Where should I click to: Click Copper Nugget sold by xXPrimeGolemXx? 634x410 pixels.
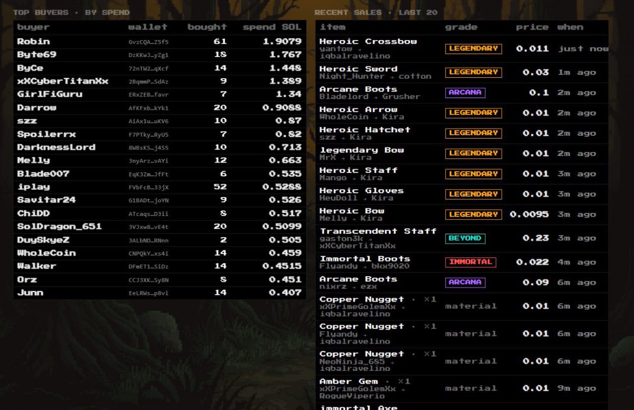pyautogui.click(x=362, y=299)
